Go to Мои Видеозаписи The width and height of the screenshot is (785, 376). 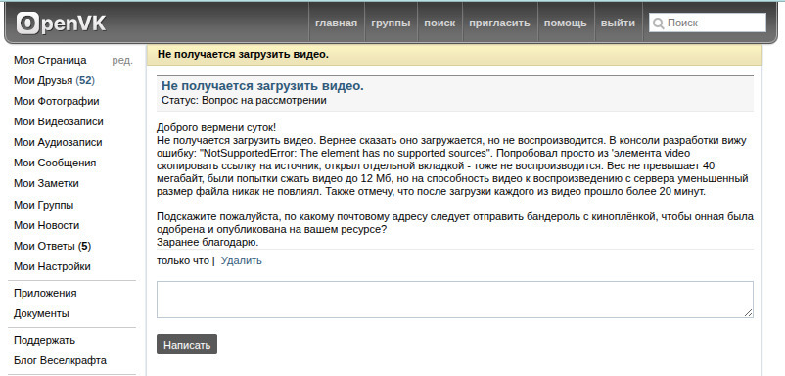[59, 121]
